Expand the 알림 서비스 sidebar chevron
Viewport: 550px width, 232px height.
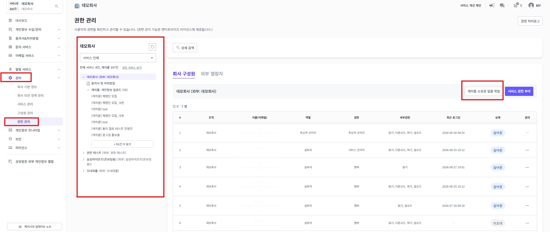point(59,69)
